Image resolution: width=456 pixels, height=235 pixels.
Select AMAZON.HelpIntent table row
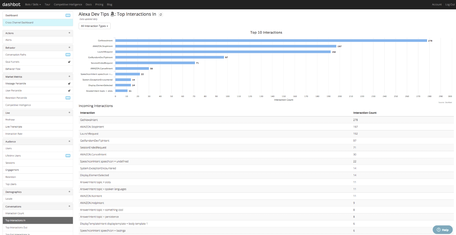[266, 203]
